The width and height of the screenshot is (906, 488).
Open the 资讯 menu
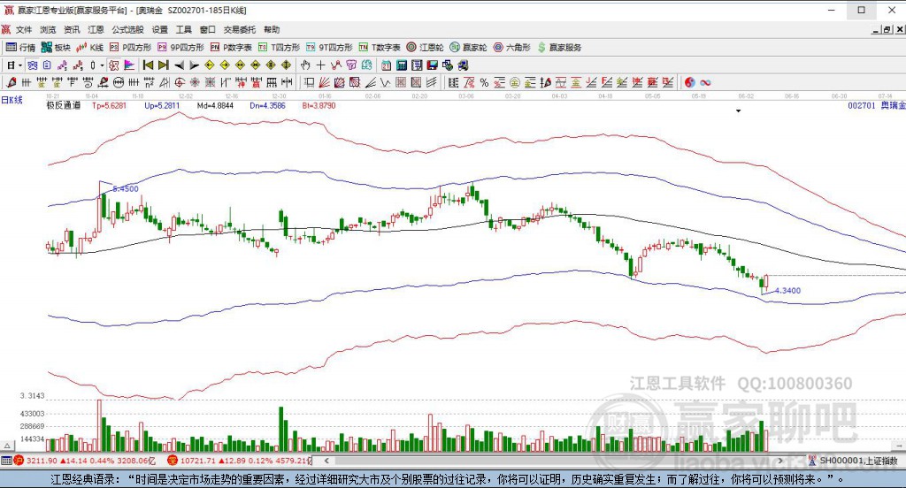tap(72, 29)
